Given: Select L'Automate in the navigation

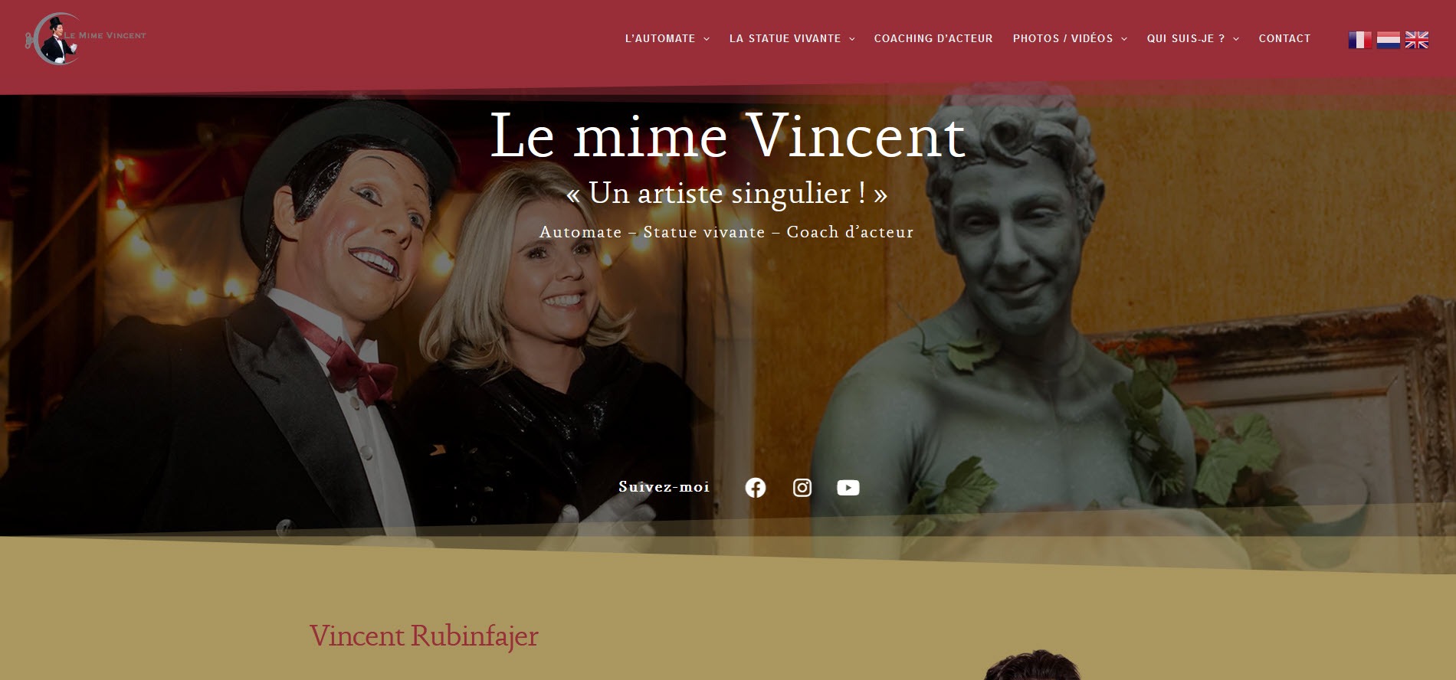Looking at the screenshot, I should (660, 38).
